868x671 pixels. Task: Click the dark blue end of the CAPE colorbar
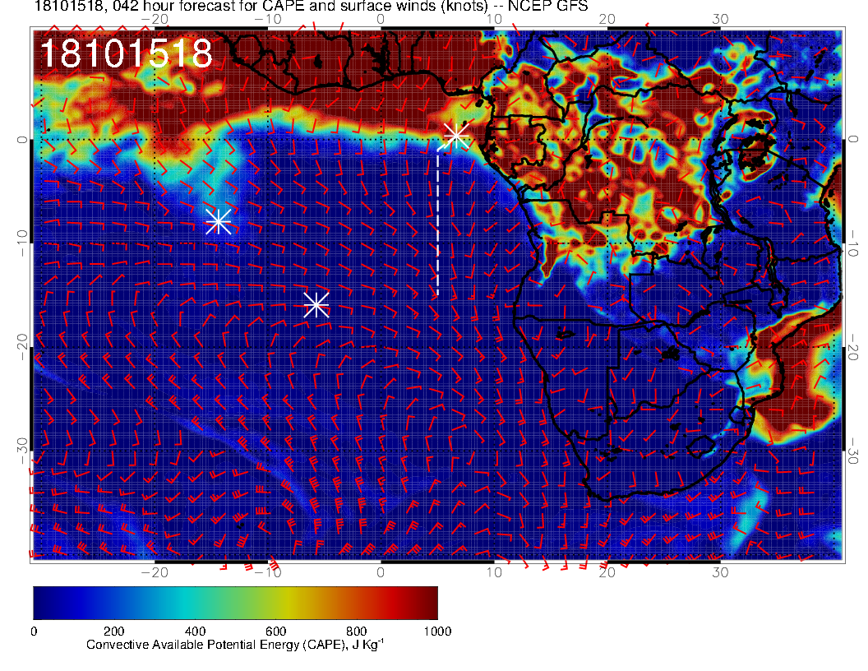coord(44,603)
